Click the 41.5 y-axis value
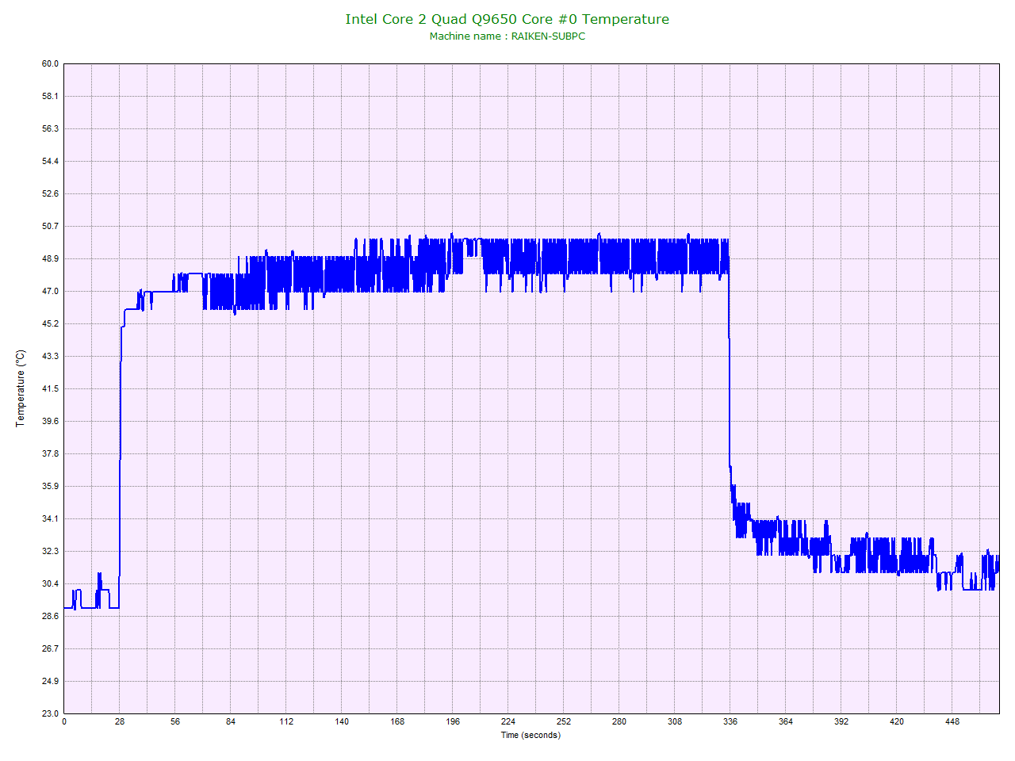The width and height of the screenshot is (1015, 761). 50,388
